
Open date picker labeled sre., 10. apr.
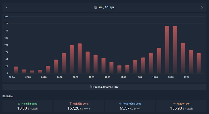coord(104,7)
